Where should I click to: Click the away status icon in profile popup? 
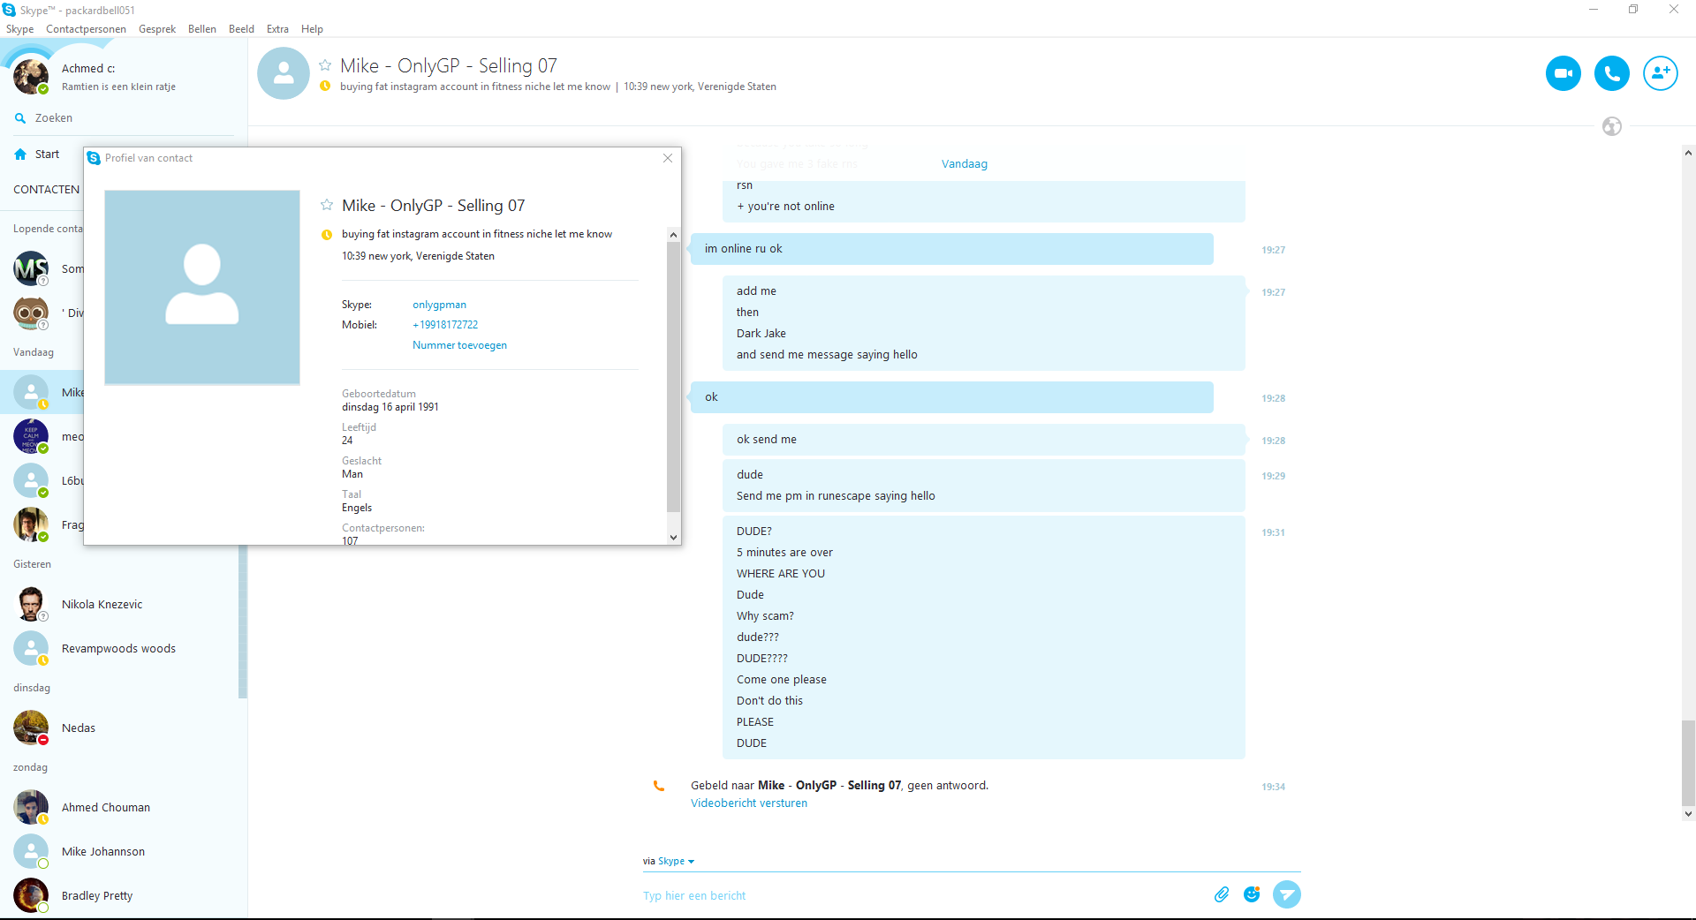pos(327,235)
